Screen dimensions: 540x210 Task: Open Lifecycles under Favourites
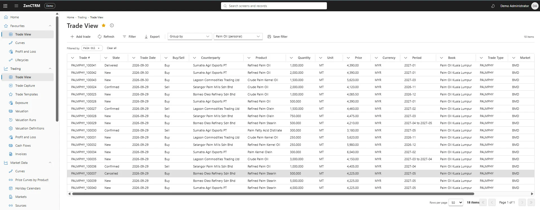pos(27,60)
